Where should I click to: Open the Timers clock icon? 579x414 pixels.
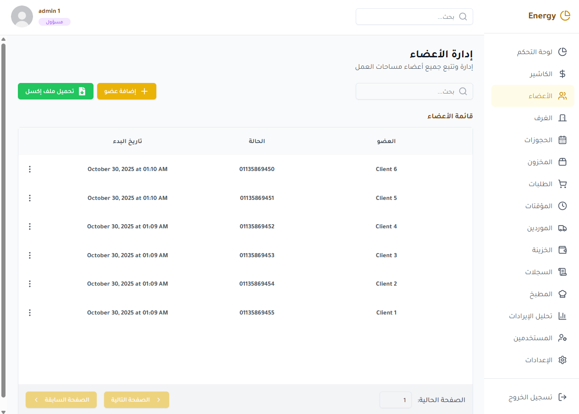562,206
